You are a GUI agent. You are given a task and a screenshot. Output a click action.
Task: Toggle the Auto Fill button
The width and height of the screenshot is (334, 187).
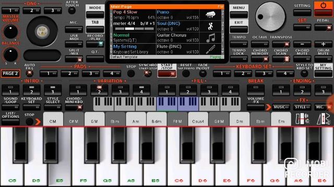pyautogui.click(x=29, y=73)
